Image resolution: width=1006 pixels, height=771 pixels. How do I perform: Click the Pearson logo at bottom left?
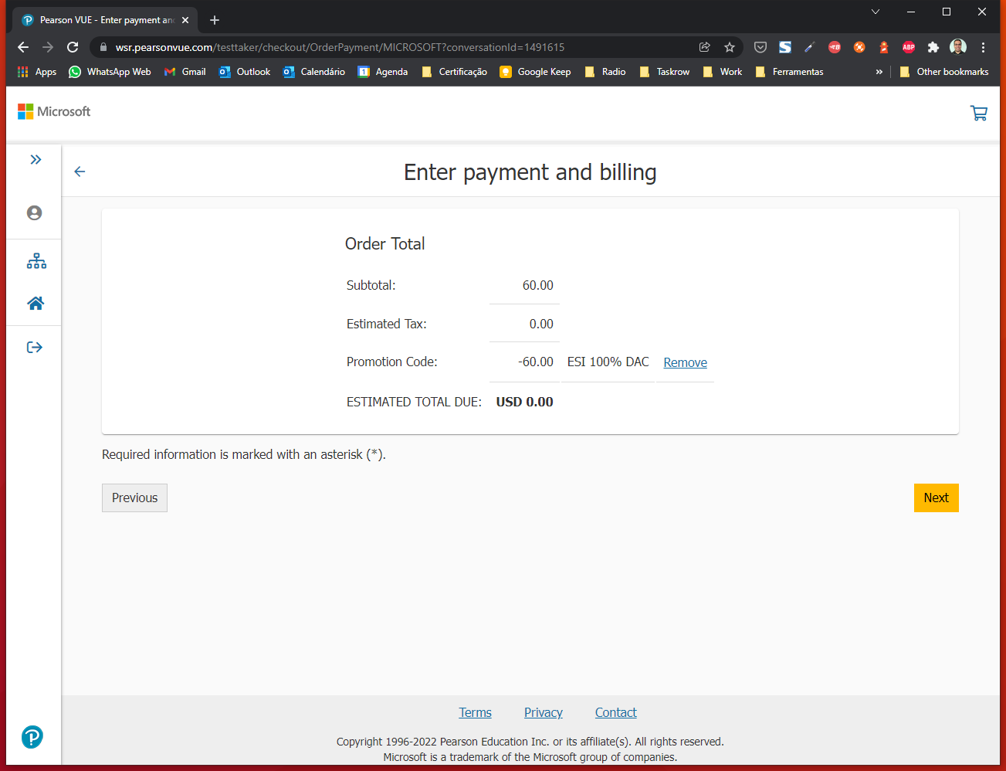tap(32, 737)
